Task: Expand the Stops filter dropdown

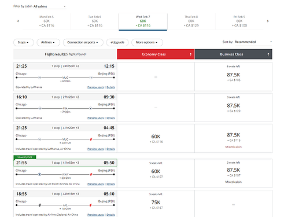Action: click(x=24, y=42)
